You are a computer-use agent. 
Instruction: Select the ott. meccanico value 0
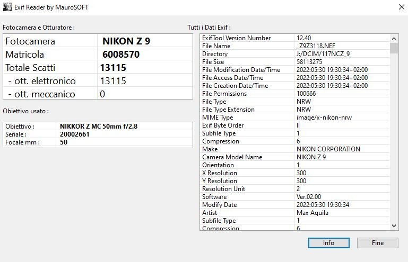[x=102, y=94]
